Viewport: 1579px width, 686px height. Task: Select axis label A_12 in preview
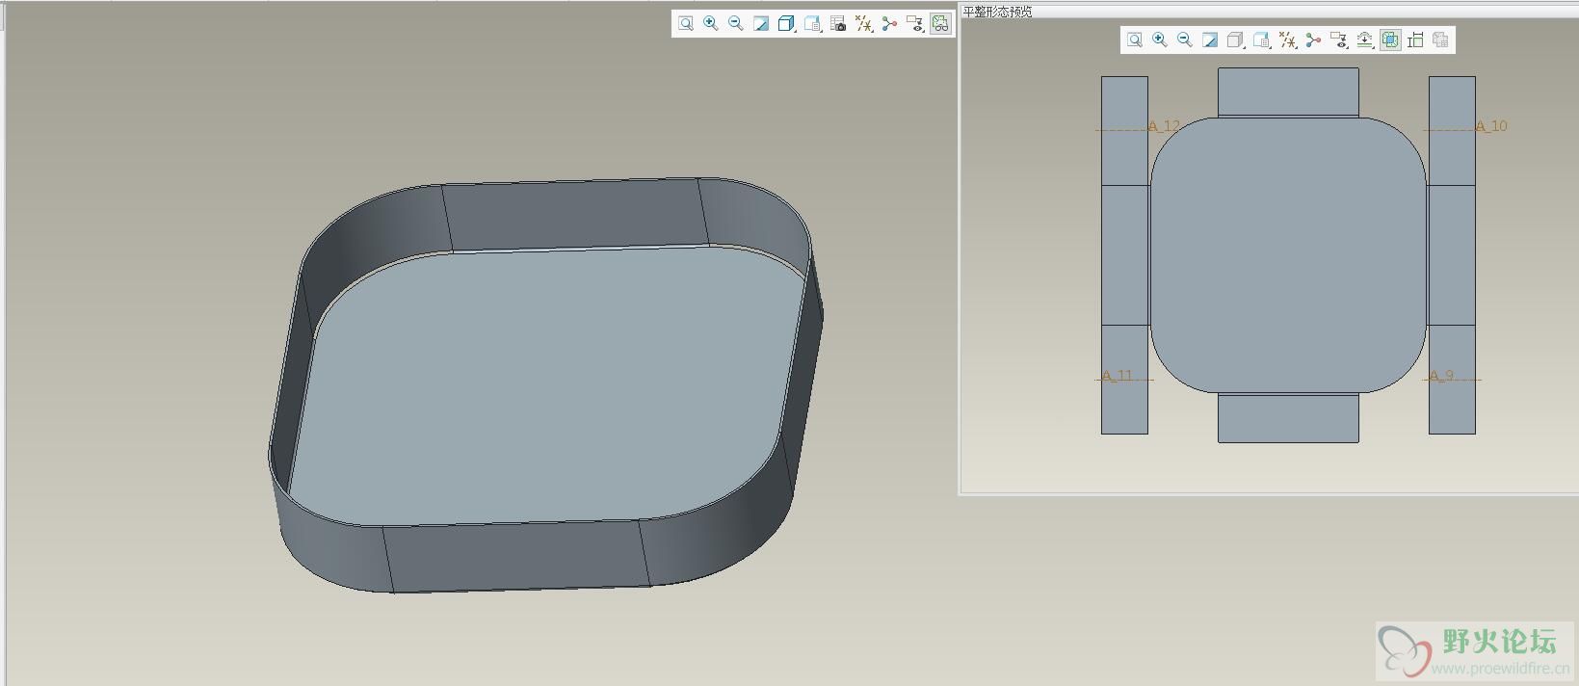coord(1164,126)
